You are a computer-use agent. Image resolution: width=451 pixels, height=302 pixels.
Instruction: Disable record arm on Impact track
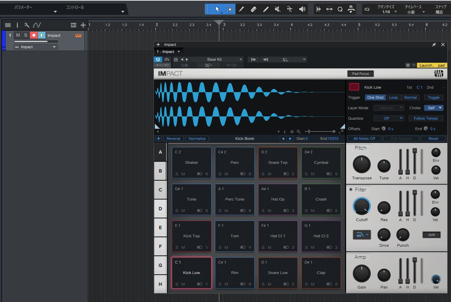coord(34,35)
